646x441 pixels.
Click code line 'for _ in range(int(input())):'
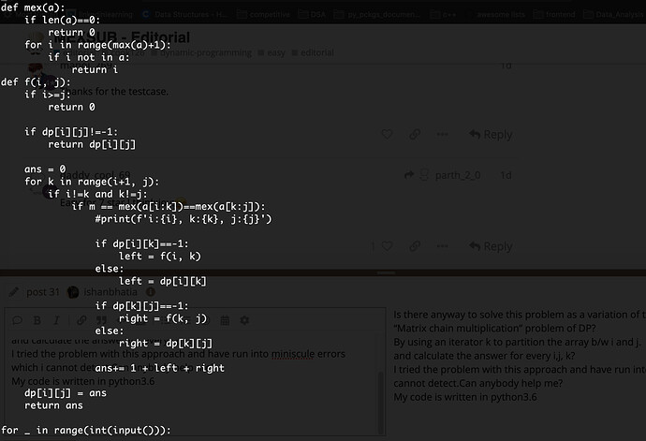pyautogui.click(x=86, y=431)
